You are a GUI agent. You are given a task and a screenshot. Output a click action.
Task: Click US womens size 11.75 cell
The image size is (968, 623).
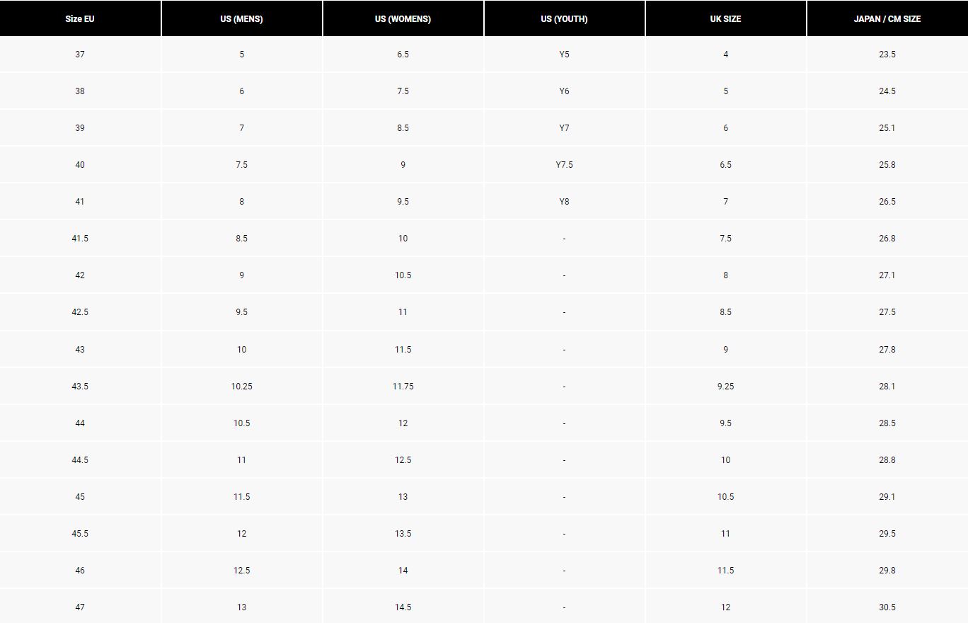pyautogui.click(x=403, y=387)
